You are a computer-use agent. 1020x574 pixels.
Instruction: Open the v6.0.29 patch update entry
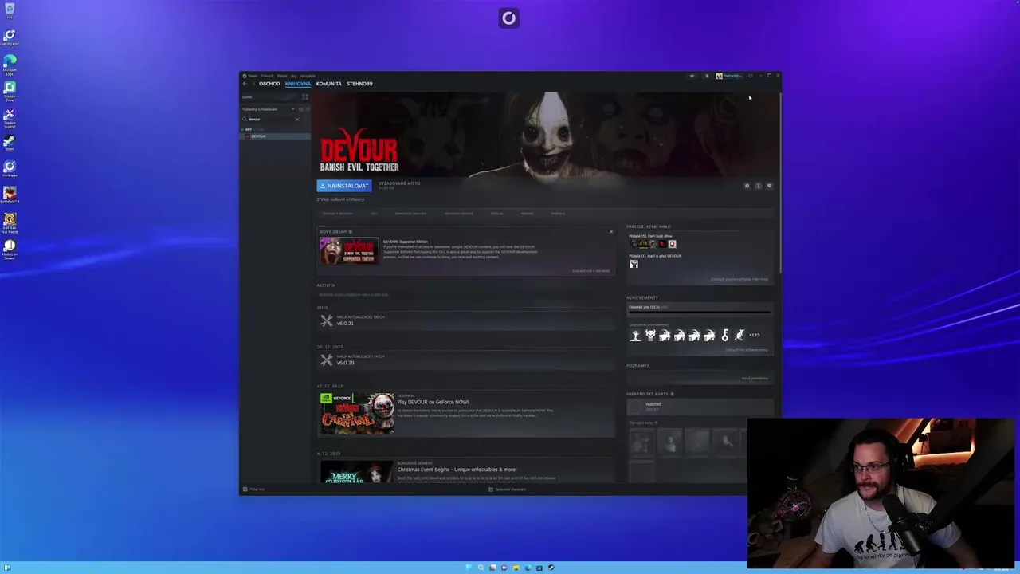coord(466,360)
